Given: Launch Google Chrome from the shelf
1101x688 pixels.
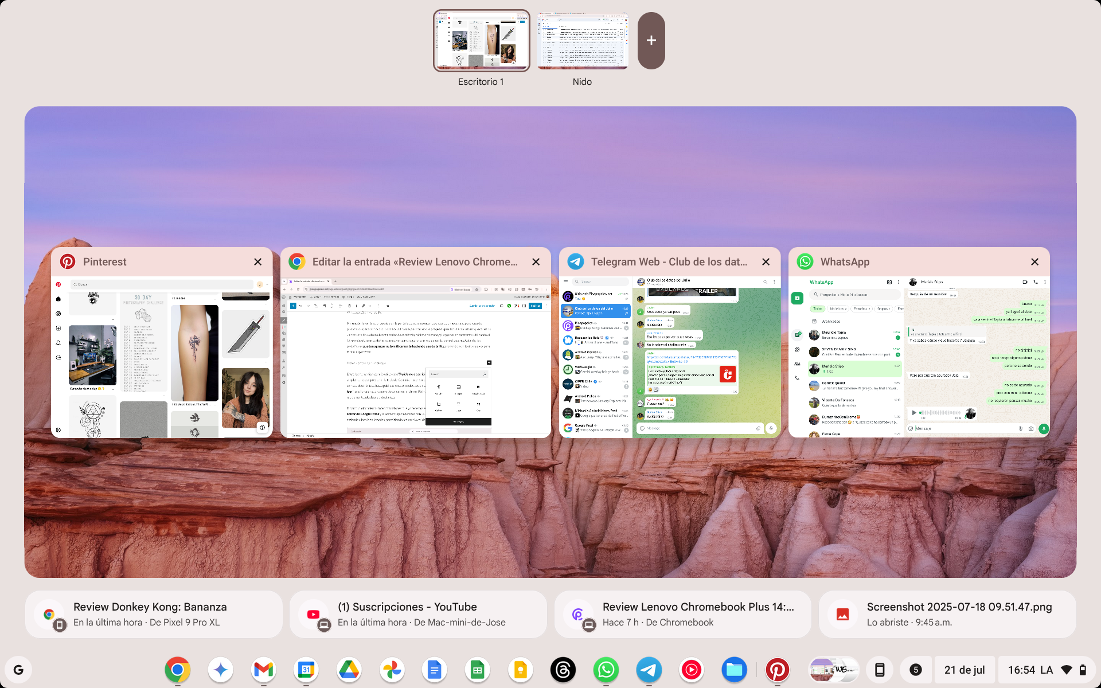Looking at the screenshot, I should tap(178, 670).
